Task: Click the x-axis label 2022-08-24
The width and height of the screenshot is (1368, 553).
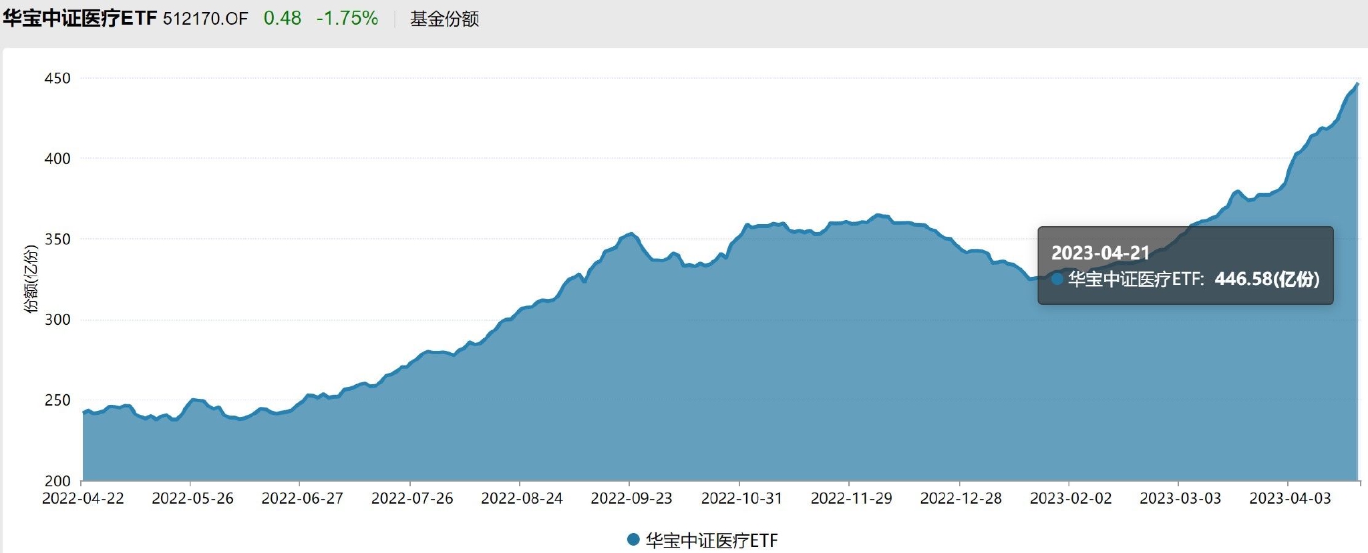Action: tap(522, 499)
